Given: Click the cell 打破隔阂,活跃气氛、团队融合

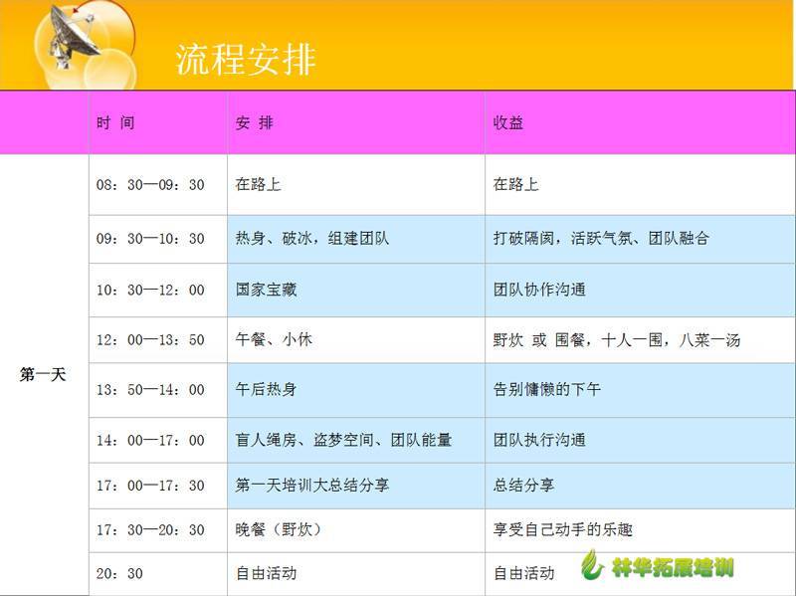Looking at the screenshot, I should pyautogui.click(x=640, y=239).
